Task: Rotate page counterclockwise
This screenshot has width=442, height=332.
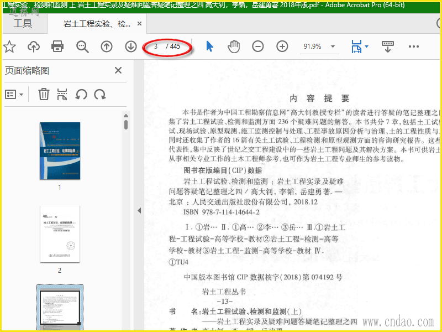Action: coord(81,94)
